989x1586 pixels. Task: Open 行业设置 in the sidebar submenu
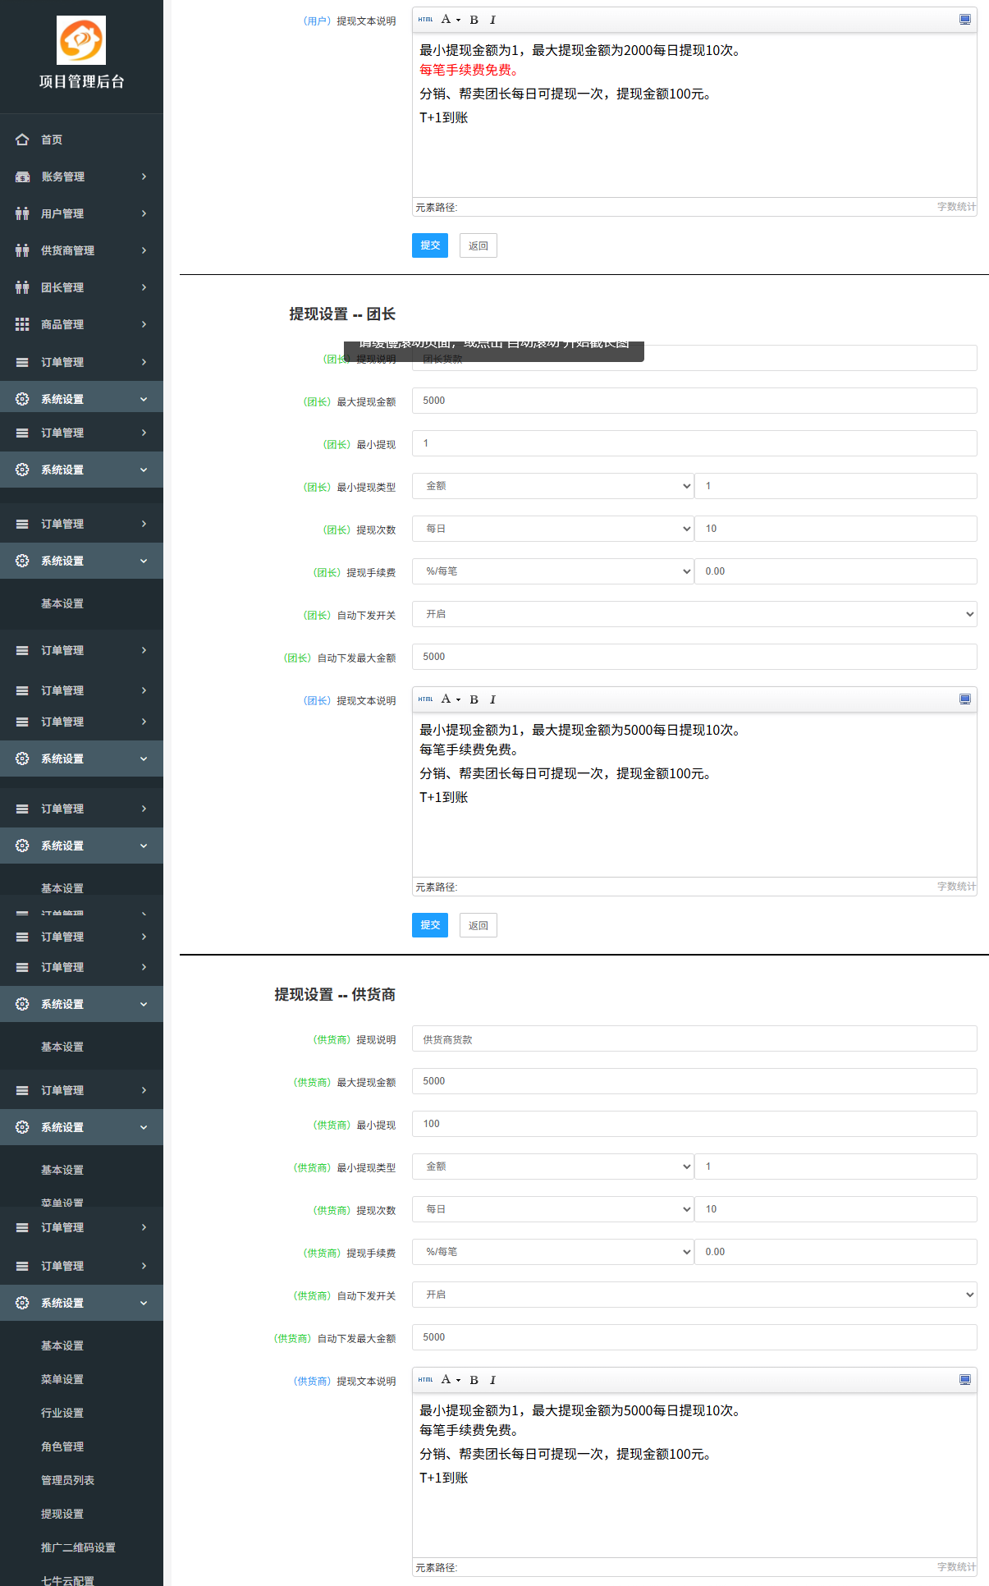tap(62, 1413)
